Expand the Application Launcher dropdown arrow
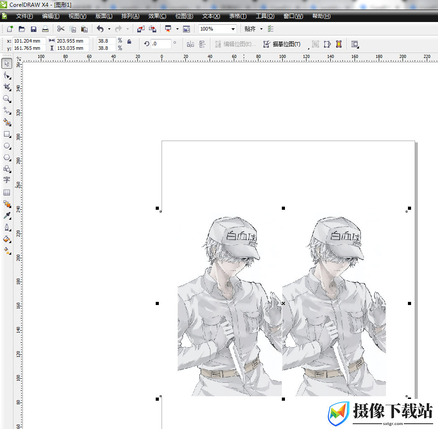This screenshot has width=438, height=429. (177, 29)
